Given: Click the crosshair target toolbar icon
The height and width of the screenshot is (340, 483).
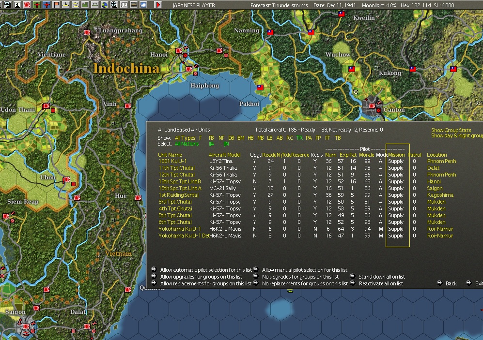Looking at the screenshot, I should point(114,5).
